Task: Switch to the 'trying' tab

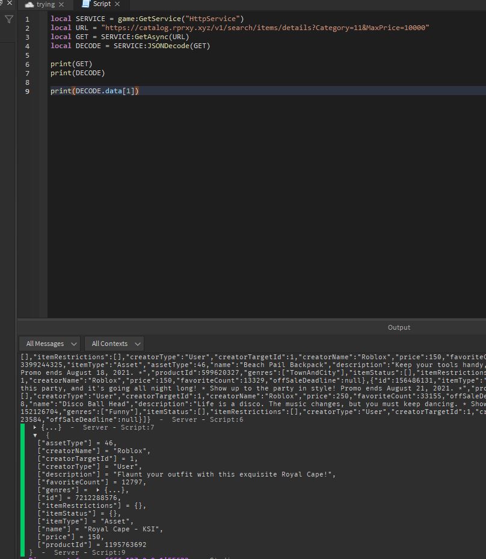Action: pyautogui.click(x=45, y=4)
